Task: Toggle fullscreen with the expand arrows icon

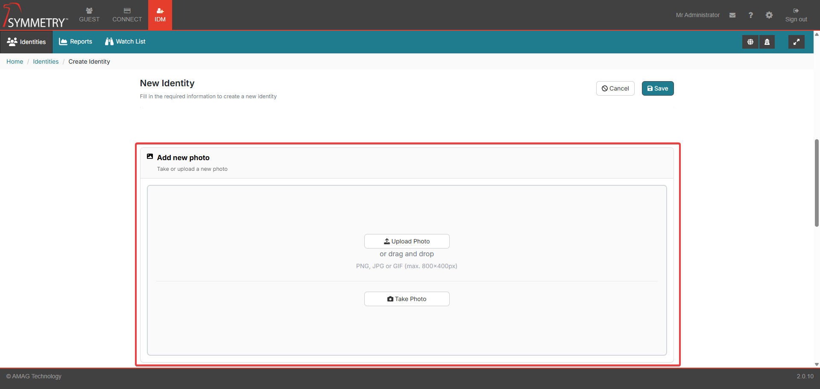Action: [x=796, y=42]
